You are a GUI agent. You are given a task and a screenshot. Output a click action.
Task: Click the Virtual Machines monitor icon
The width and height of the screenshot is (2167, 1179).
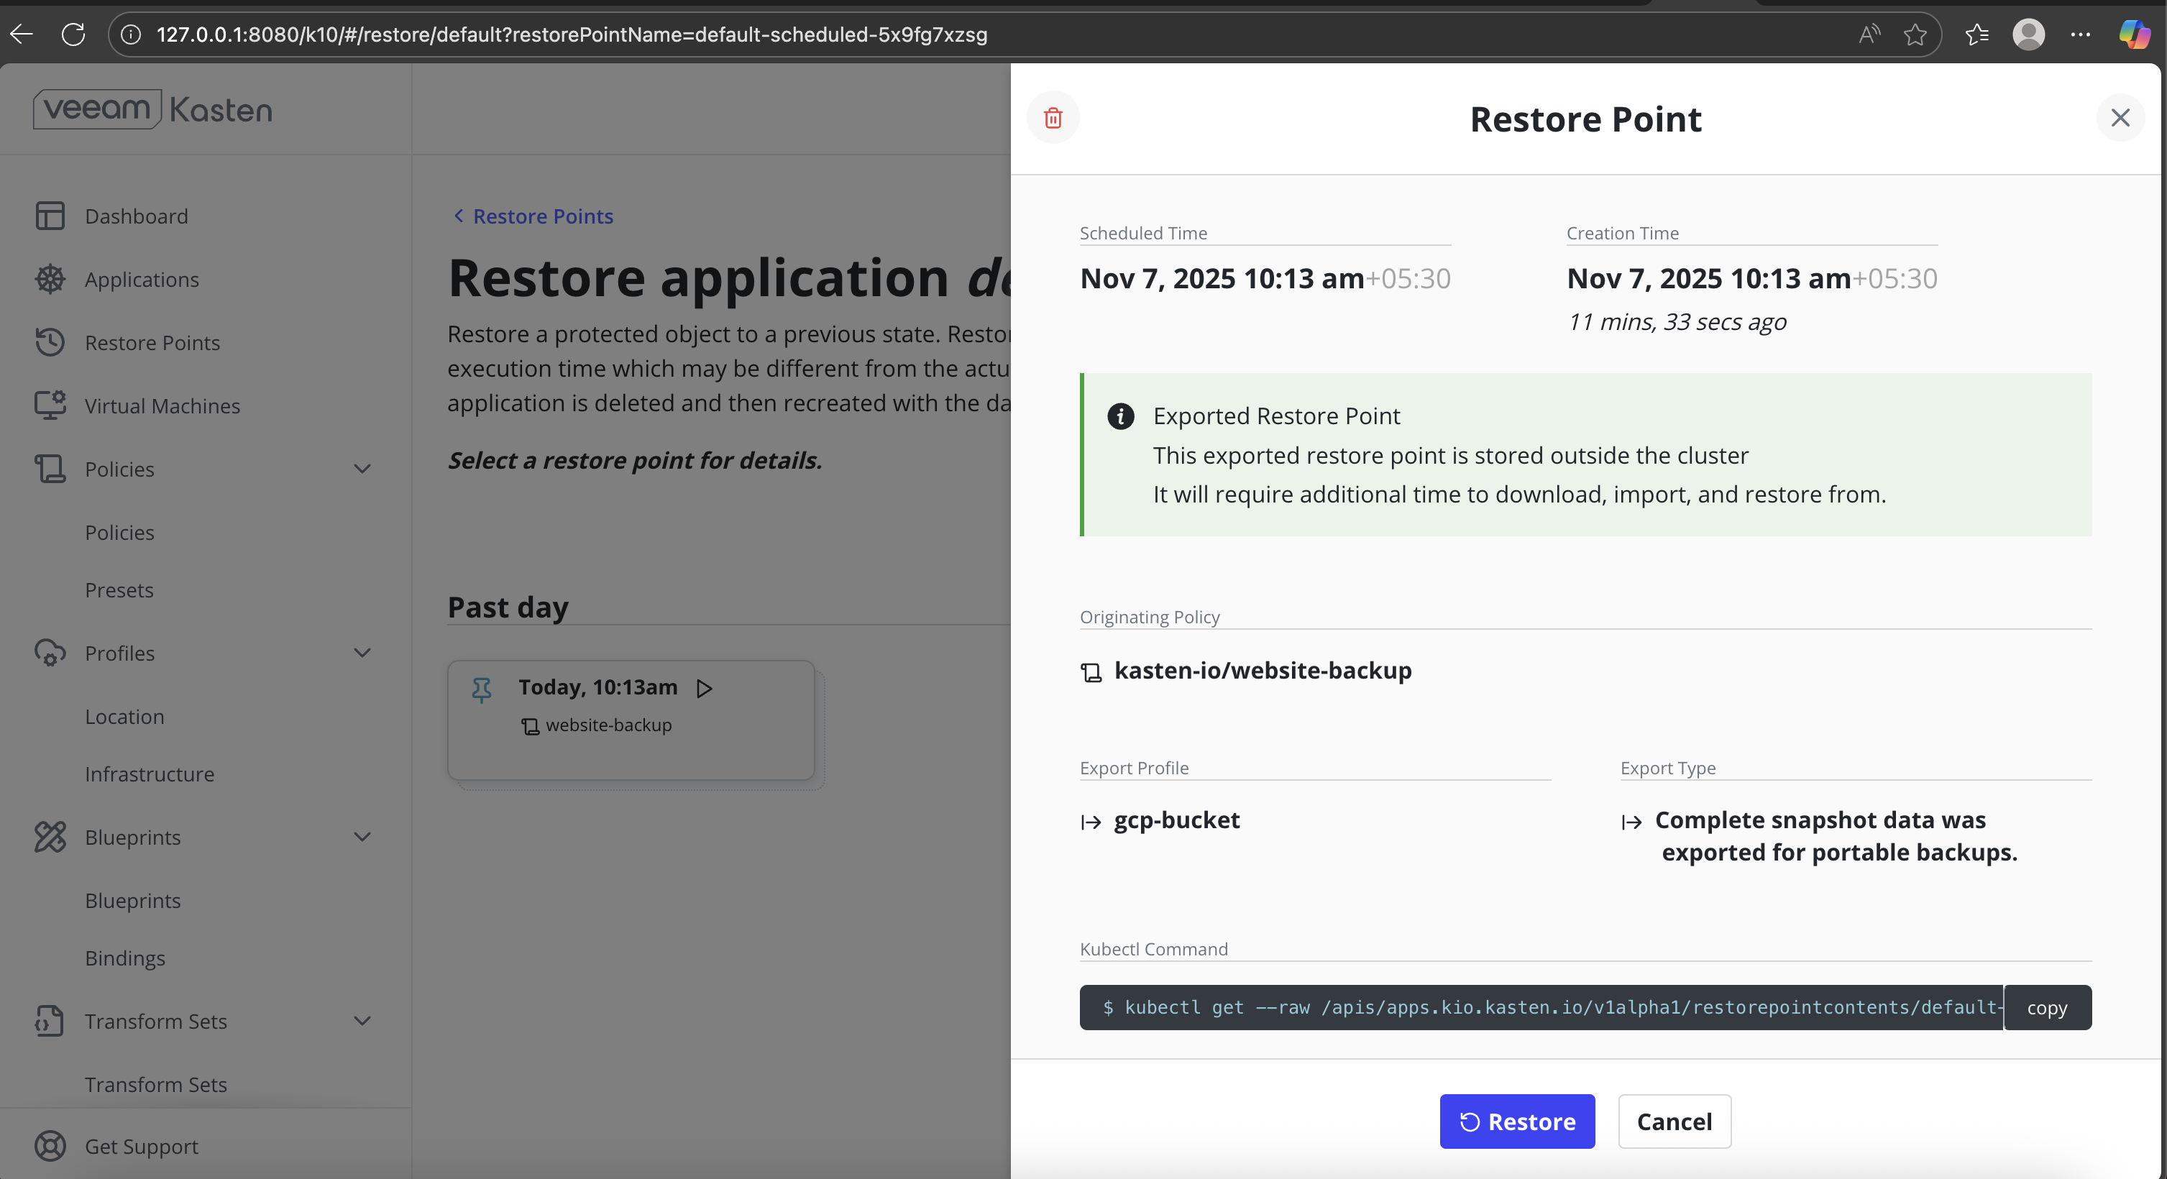point(50,405)
